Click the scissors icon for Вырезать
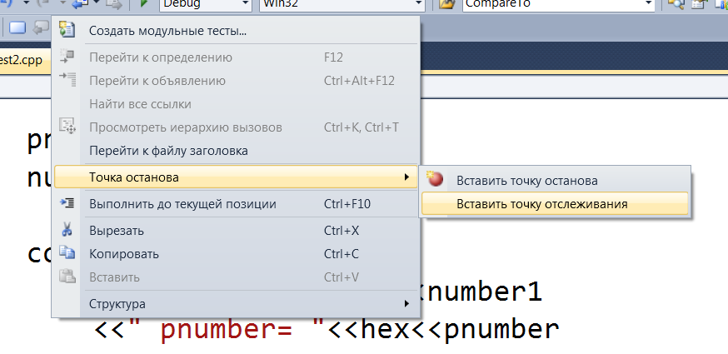The height and width of the screenshot is (354, 728). pyautogui.click(x=67, y=230)
